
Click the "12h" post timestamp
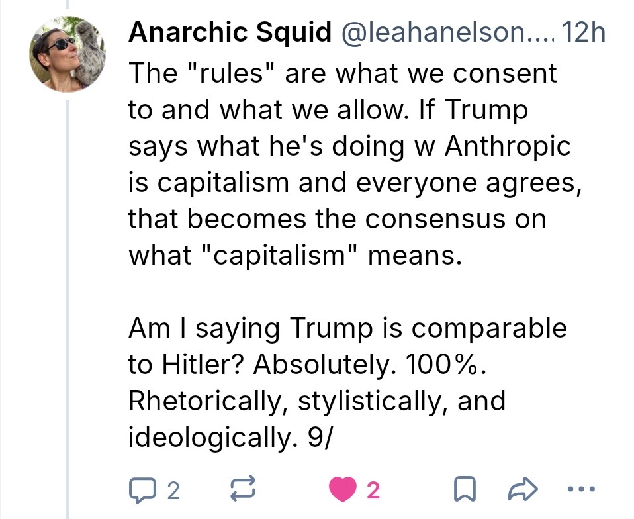click(x=582, y=32)
